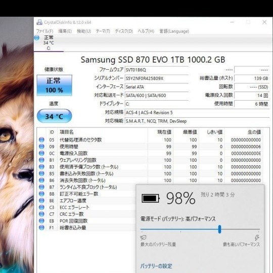Viewport: 273px width, 273px height.
Task: Click status circle for row B1 ウェアレベリング回数
Action: tap(41, 160)
